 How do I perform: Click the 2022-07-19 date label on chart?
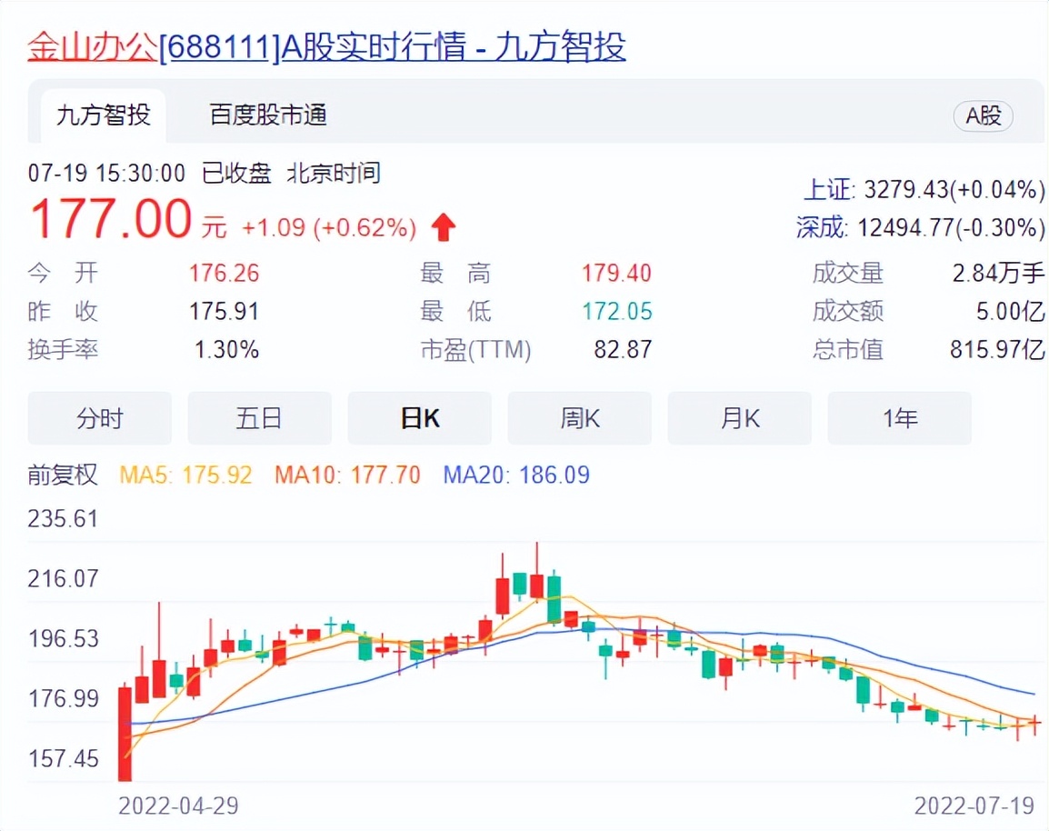coord(974,806)
